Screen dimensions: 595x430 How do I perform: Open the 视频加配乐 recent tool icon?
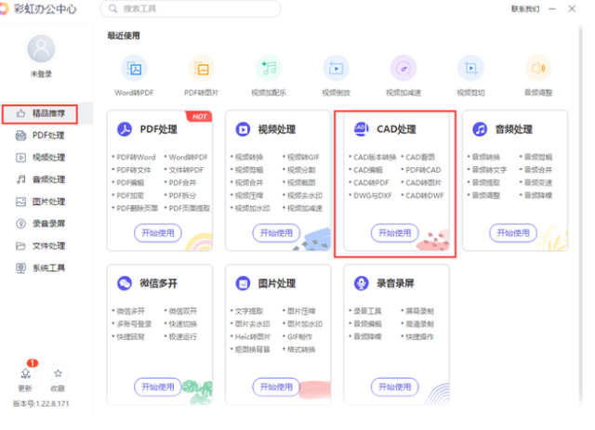tap(269, 69)
